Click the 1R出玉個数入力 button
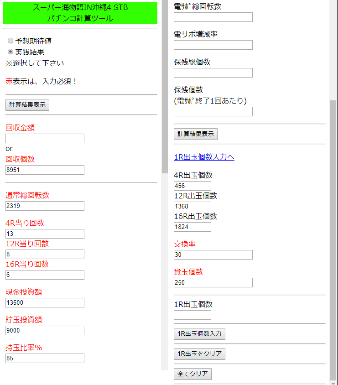 coord(199,334)
